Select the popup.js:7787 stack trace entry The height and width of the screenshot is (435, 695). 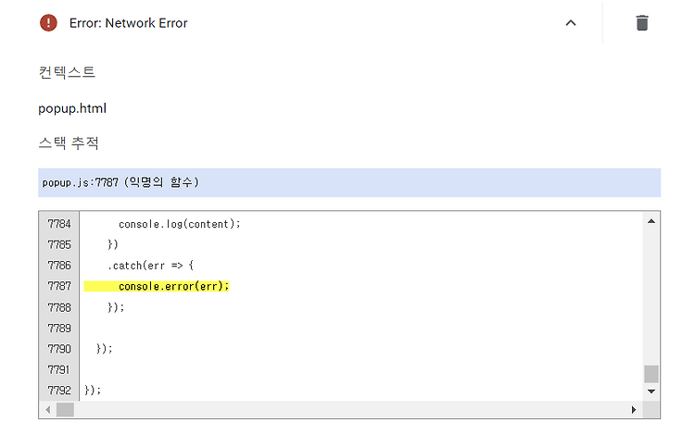click(349, 182)
